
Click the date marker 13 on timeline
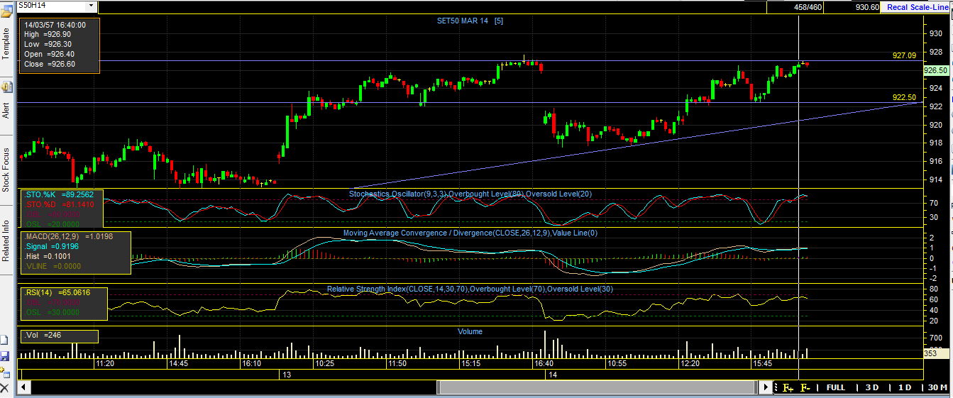click(x=287, y=374)
